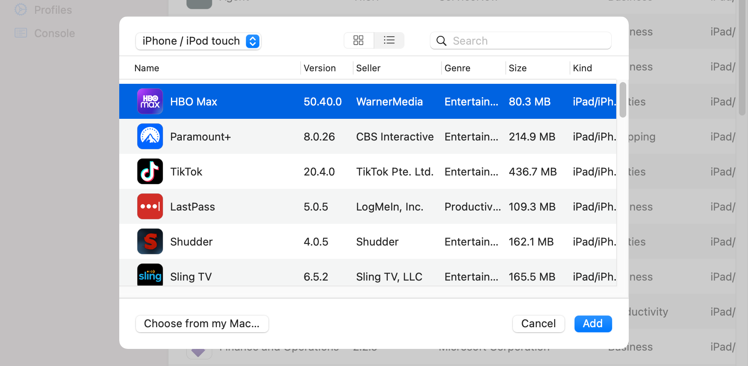The width and height of the screenshot is (748, 366).
Task: Select the Sling TV app icon
Action: click(x=150, y=275)
